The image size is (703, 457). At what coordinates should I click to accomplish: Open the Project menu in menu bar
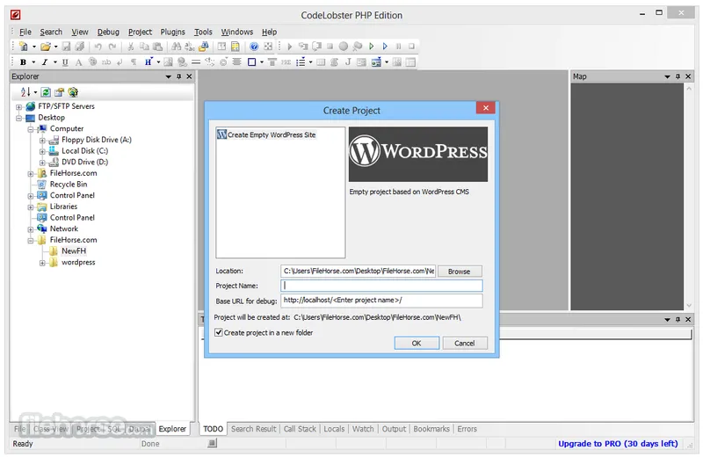click(x=140, y=32)
